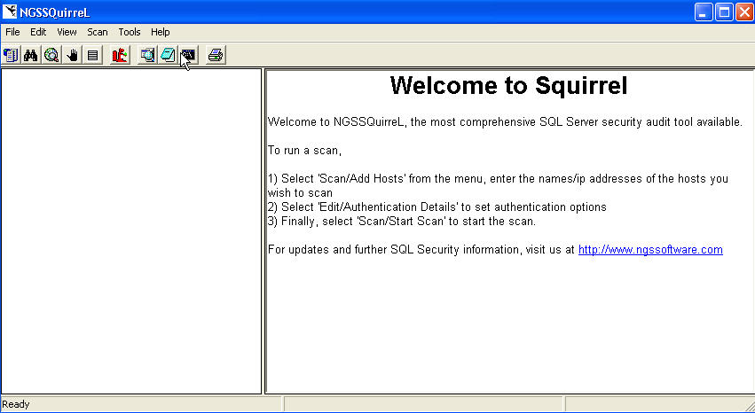
Task: Click the black command prompt icon
Action: pyautogui.click(x=188, y=55)
